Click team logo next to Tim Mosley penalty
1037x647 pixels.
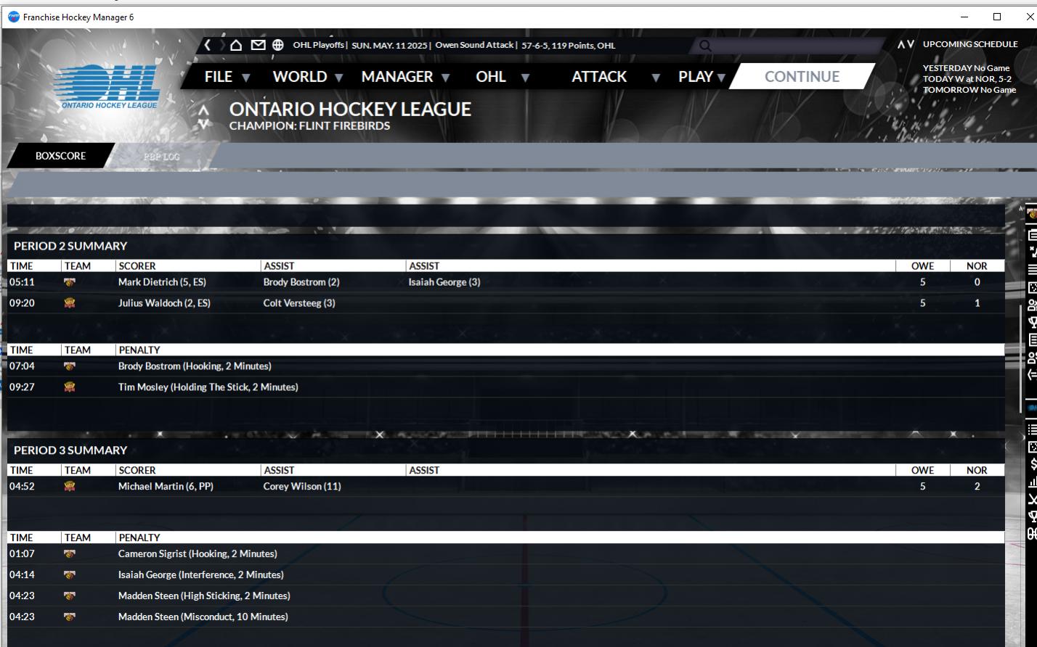click(x=70, y=387)
